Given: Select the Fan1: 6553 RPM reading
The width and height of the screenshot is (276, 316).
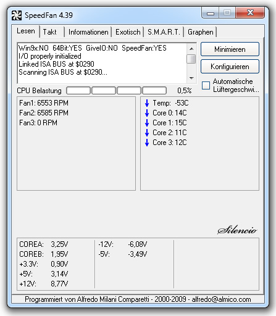Looking at the screenshot, I should (x=44, y=103).
